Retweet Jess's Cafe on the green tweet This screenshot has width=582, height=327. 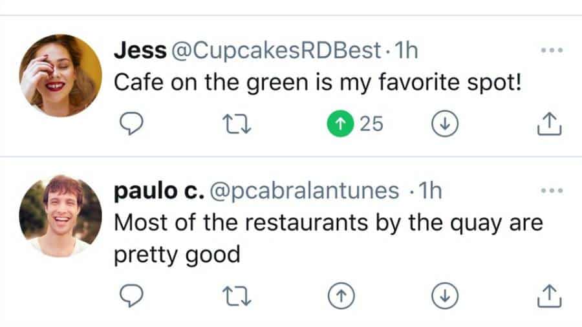click(235, 124)
